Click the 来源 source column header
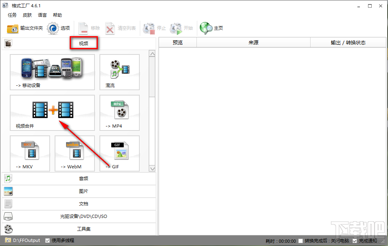This screenshot has width=388, height=246. coord(254,42)
